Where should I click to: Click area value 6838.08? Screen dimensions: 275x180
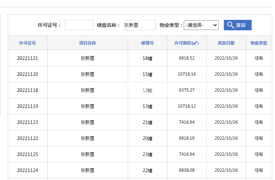click(187, 170)
